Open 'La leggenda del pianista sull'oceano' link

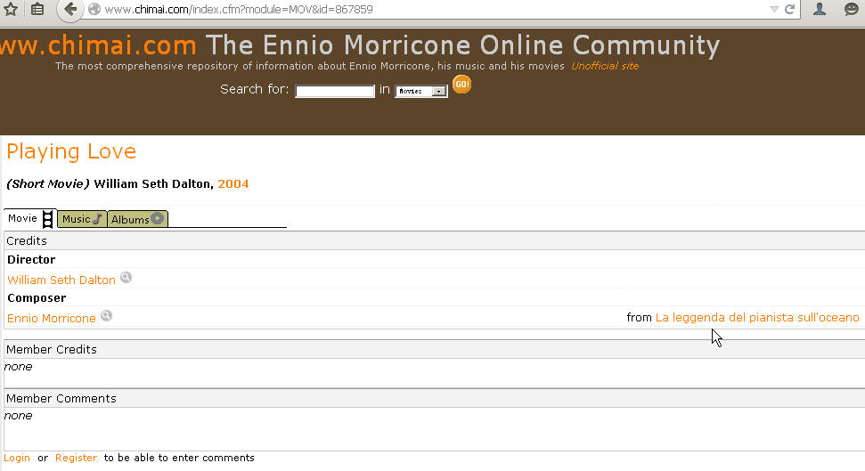pos(757,318)
